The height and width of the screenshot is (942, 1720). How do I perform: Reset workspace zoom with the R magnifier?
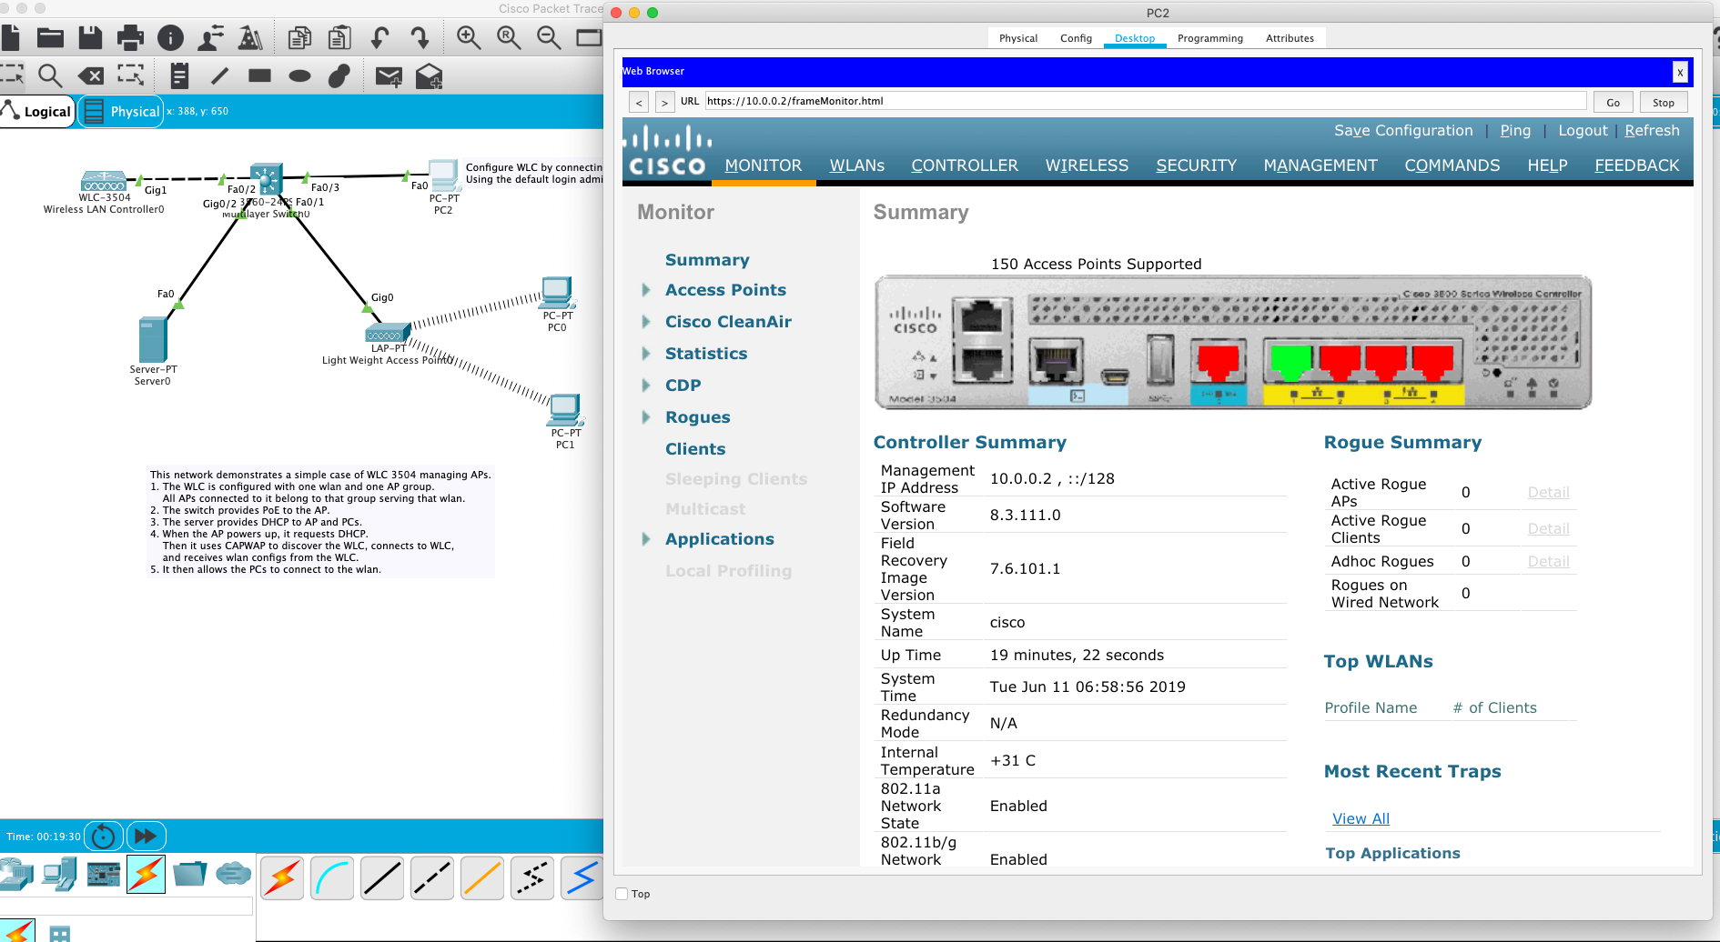point(509,37)
